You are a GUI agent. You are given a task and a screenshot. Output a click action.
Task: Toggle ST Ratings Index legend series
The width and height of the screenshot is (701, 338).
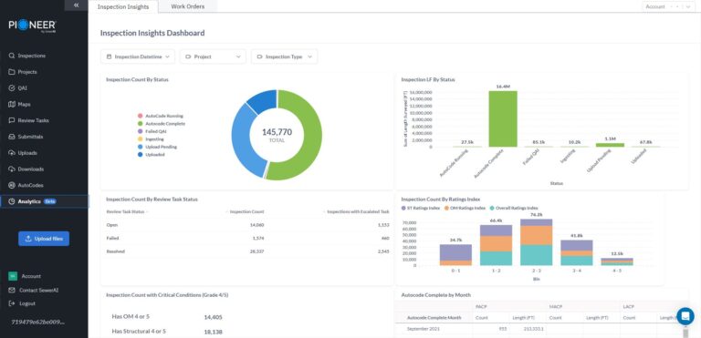coord(422,208)
